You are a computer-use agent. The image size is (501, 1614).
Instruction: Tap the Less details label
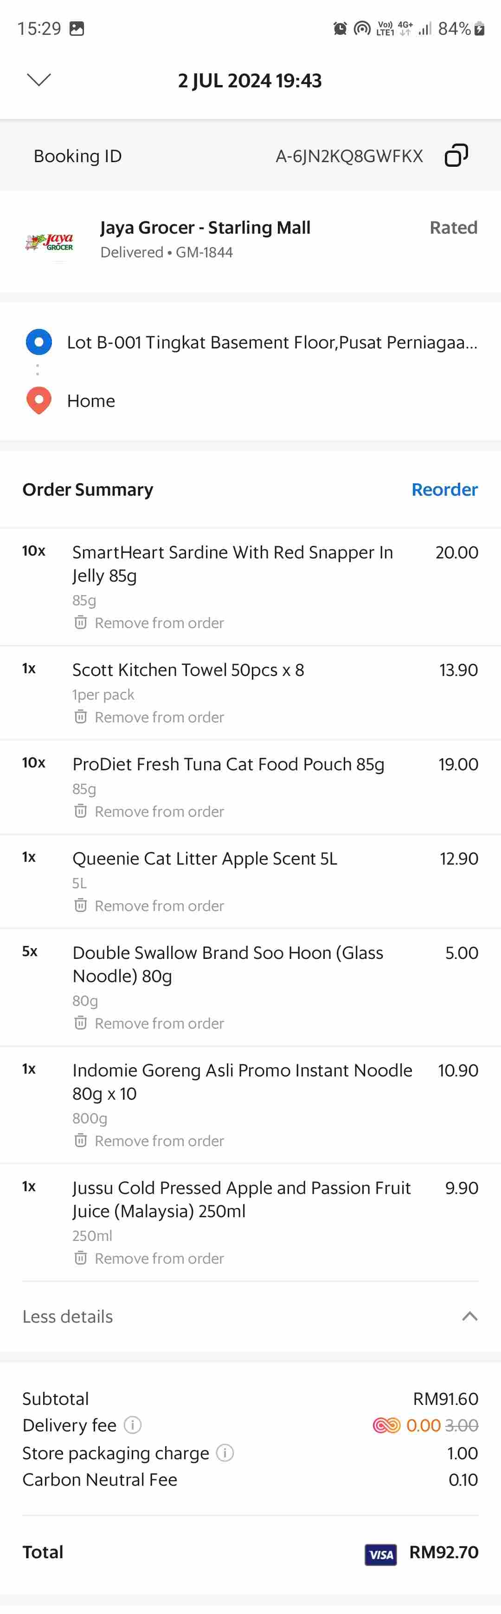(x=68, y=1316)
